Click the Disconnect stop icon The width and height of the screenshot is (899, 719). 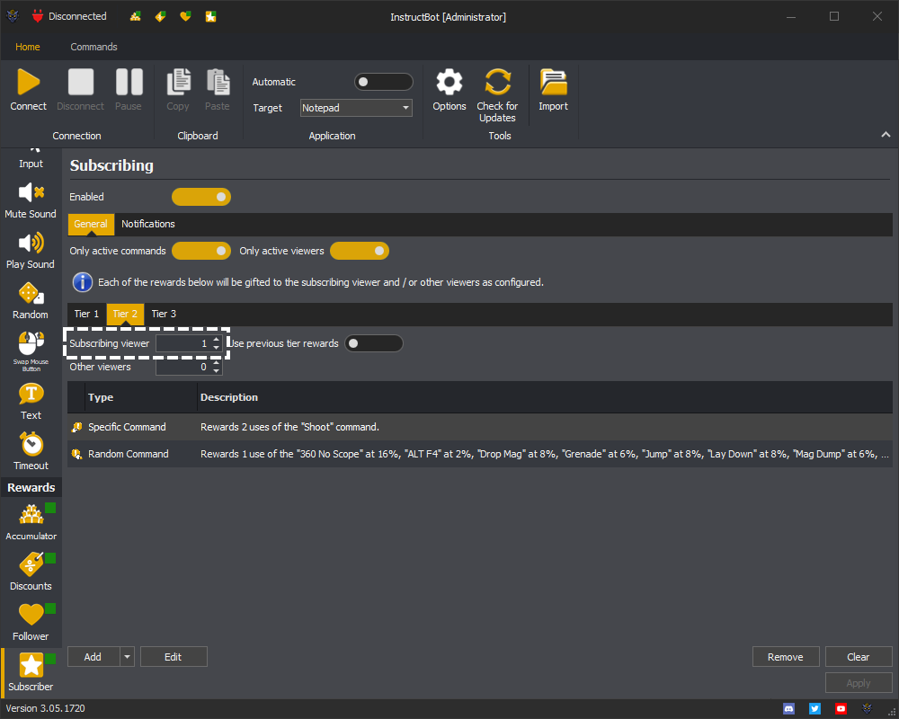(x=81, y=82)
